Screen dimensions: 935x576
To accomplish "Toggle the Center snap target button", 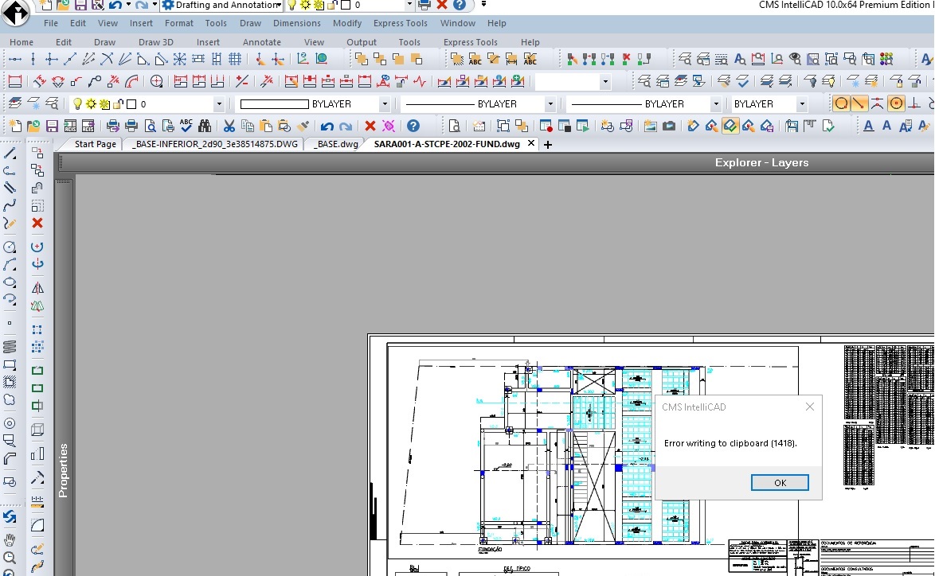I will click(x=896, y=103).
